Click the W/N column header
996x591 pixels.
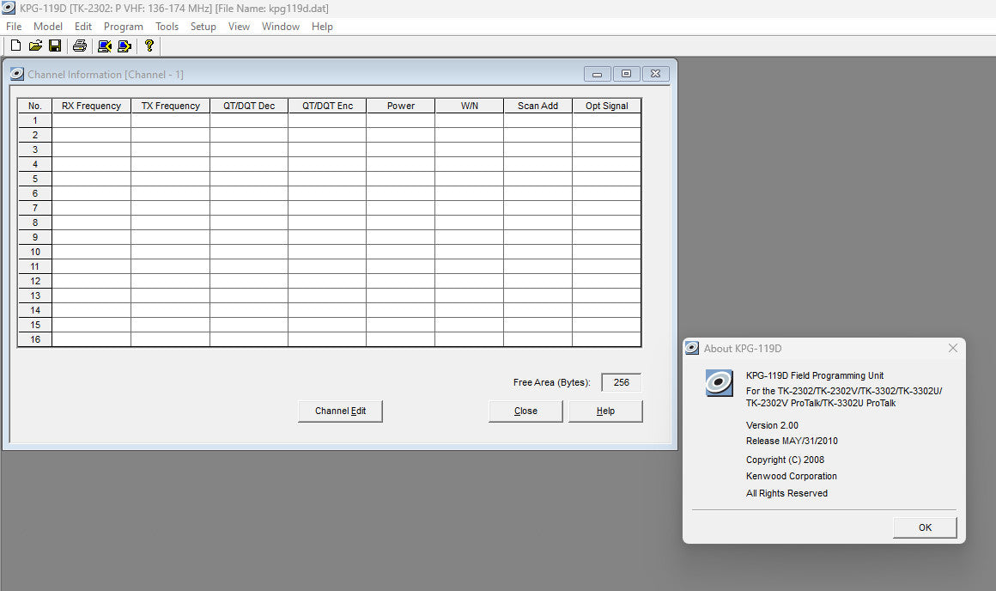pos(470,106)
